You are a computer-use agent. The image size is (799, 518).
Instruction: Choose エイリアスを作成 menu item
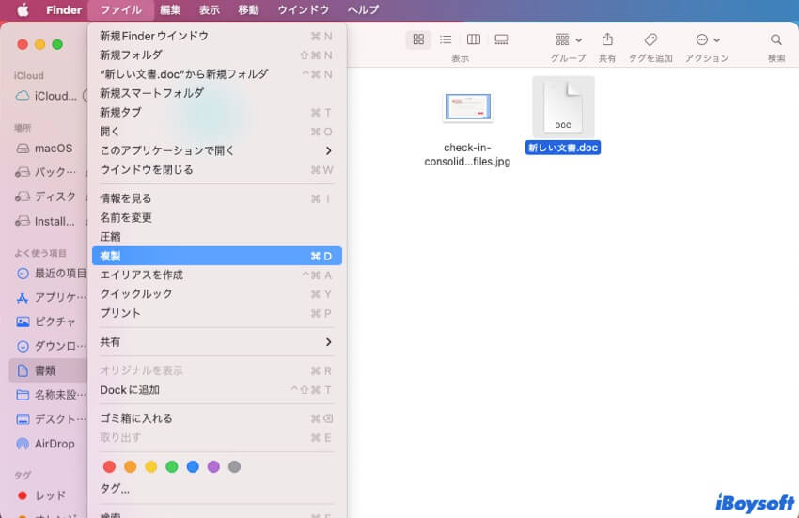tap(216, 275)
